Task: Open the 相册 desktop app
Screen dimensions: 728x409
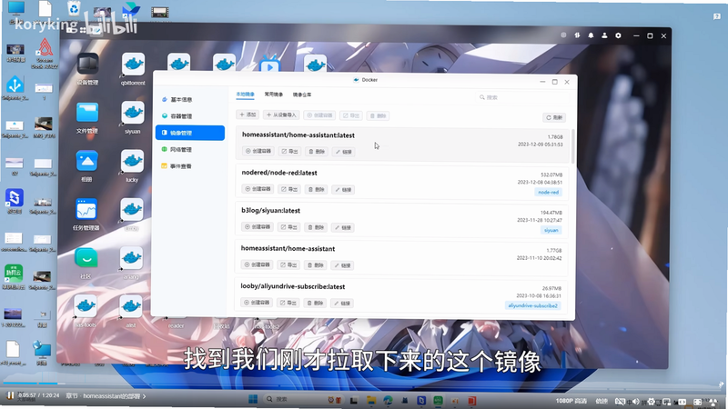Action: [86, 166]
